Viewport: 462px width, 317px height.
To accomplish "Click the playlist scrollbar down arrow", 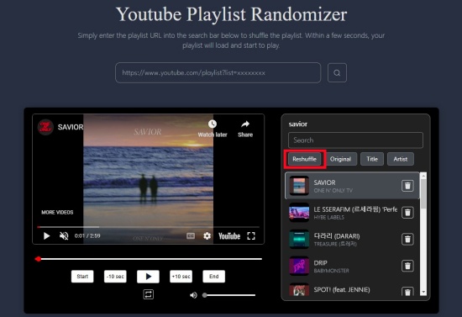I will point(423,293).
